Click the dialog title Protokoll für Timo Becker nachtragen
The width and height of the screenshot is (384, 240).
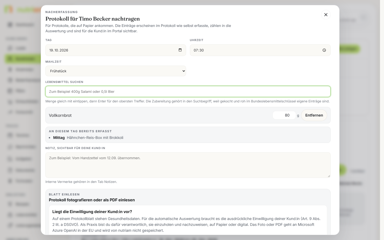pos(93,19)
